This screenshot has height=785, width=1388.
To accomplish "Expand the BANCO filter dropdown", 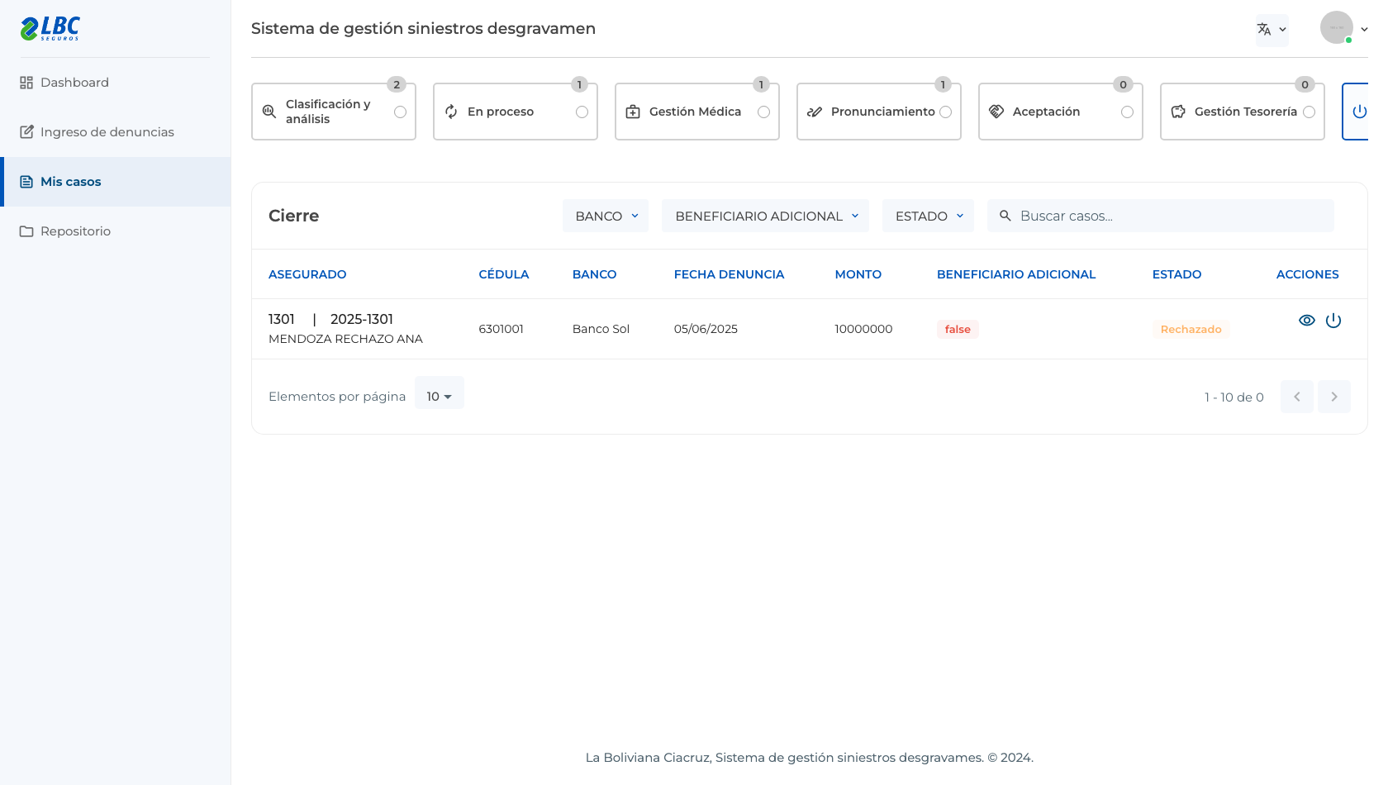I will [x=606, y=216].
